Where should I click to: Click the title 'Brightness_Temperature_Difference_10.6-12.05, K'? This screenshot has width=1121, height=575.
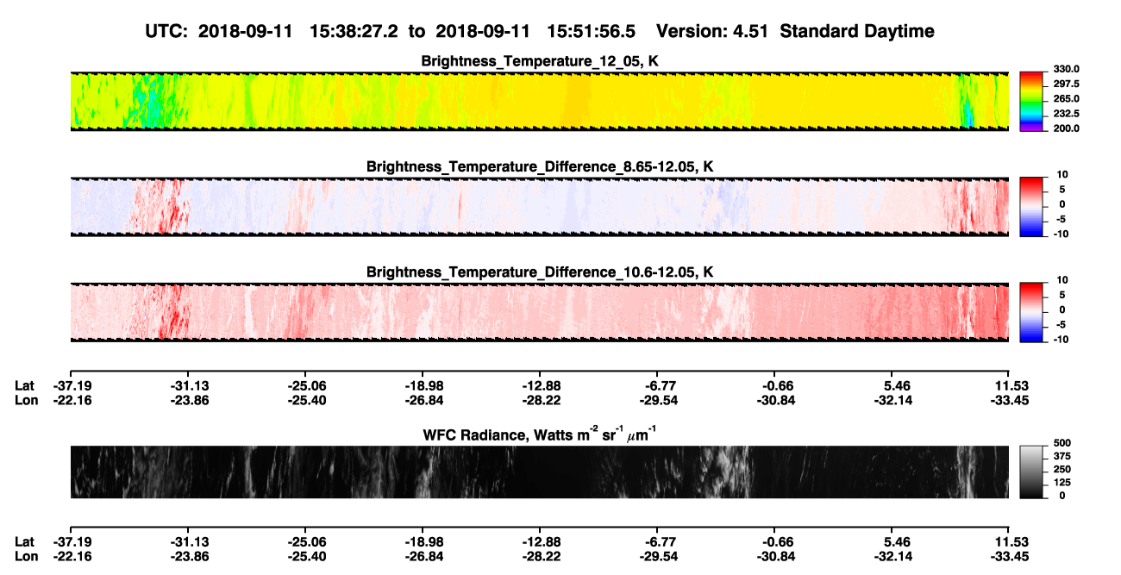[x=539, y=272]
